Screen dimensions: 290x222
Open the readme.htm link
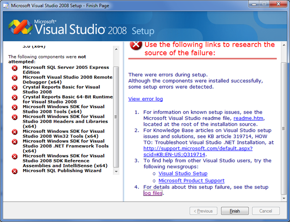coord(248,118)
